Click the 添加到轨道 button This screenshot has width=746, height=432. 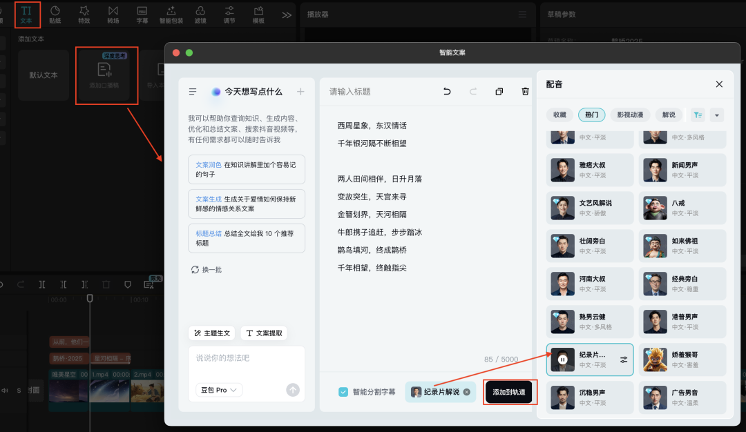click(510, 392)
